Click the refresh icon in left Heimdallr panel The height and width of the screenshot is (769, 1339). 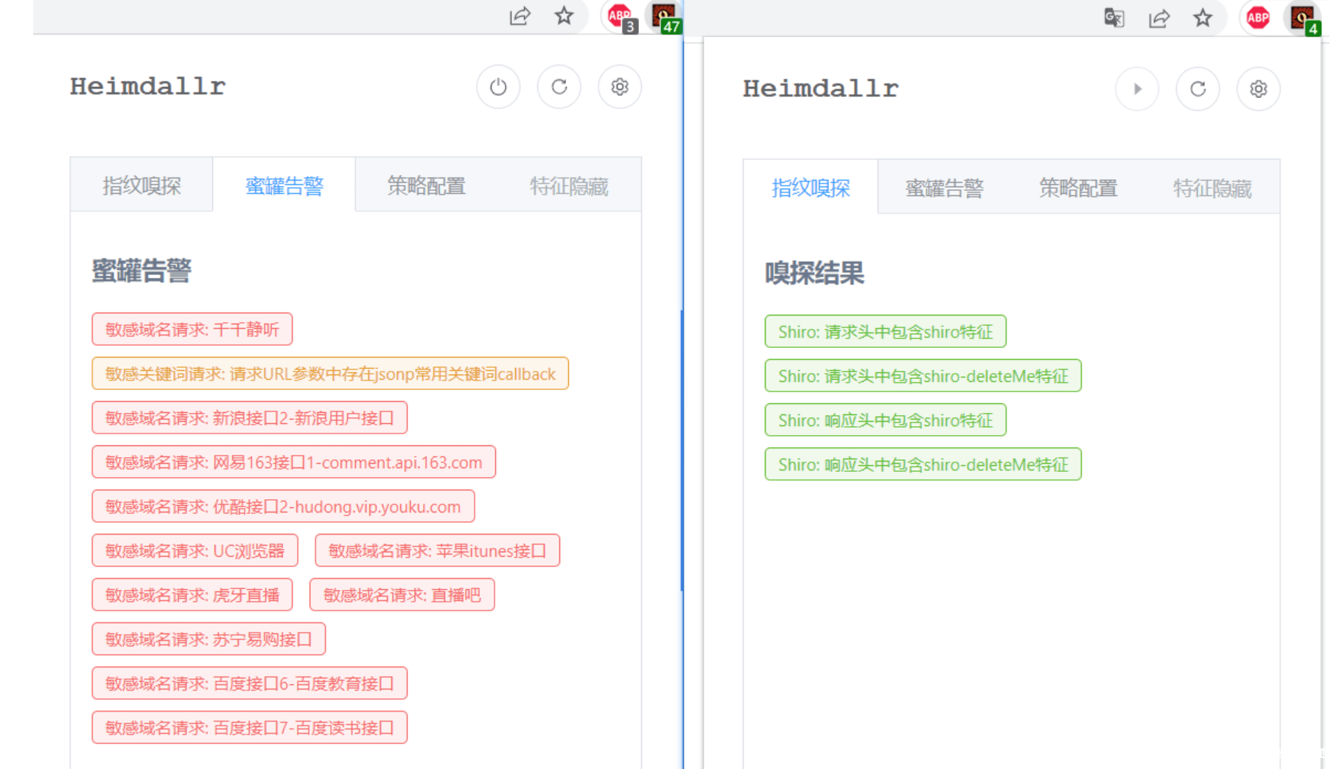(559, 87)
